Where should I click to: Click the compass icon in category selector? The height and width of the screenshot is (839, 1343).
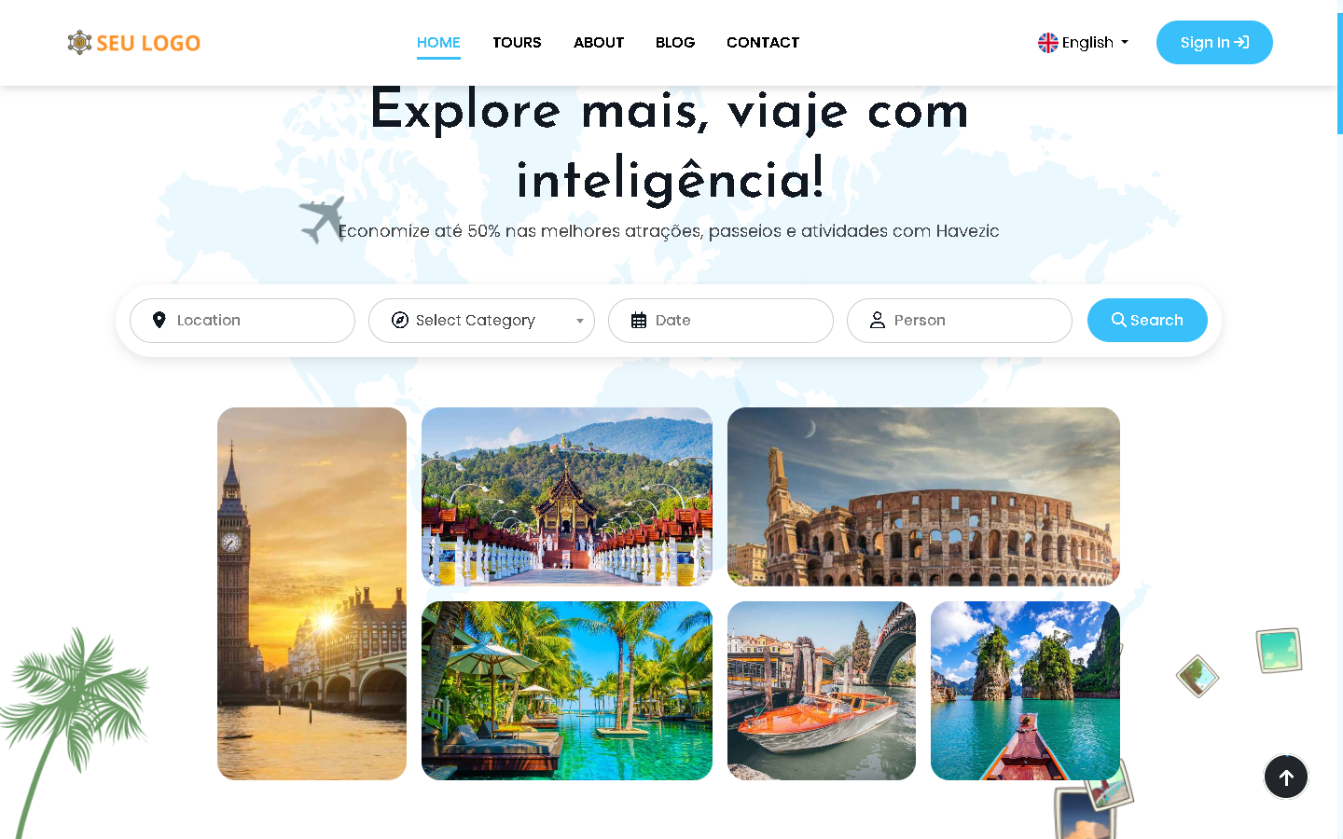coord(400,320)
